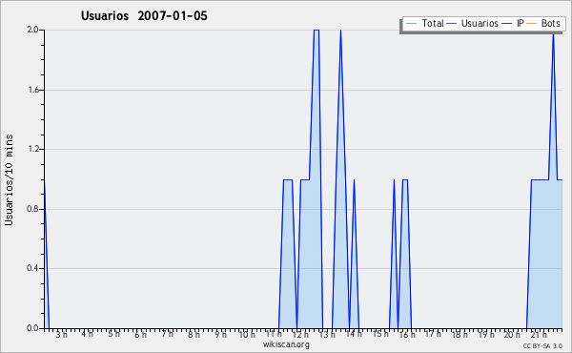572x353 pixels.
Task: Click the wikiscan.org label
Action: 286,344
